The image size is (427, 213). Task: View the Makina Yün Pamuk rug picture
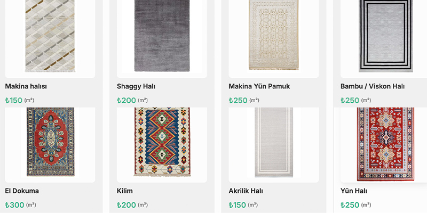coord(274,35)
